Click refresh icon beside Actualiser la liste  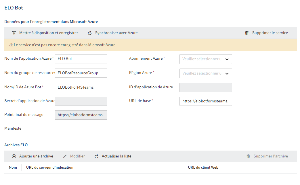(96, 156)
